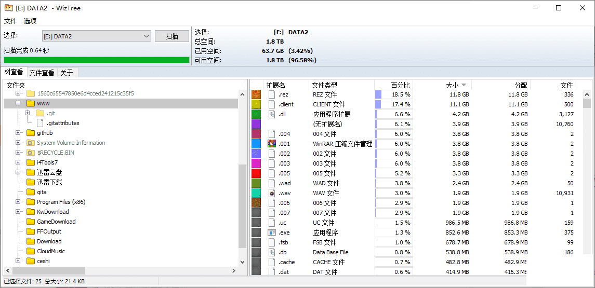Click the .exe application icon
595x288 pixels.
[x=272, y=232]
